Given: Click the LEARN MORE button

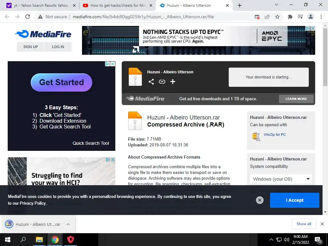Looking at the screenshot, I should click(296, 99).
